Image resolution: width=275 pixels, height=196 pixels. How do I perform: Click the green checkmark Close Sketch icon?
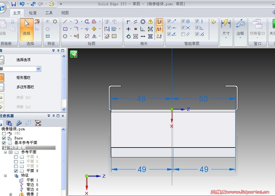pos(74,54)
